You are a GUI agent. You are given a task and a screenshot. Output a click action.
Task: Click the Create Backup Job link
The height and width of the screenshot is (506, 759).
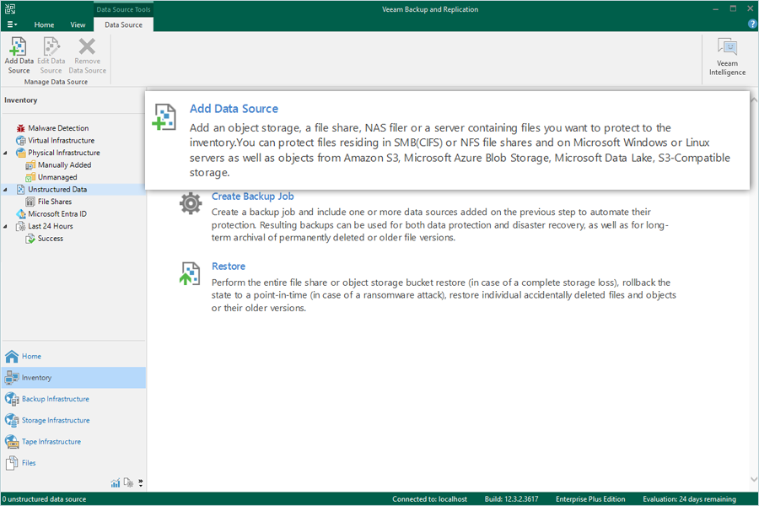[253, 196]
